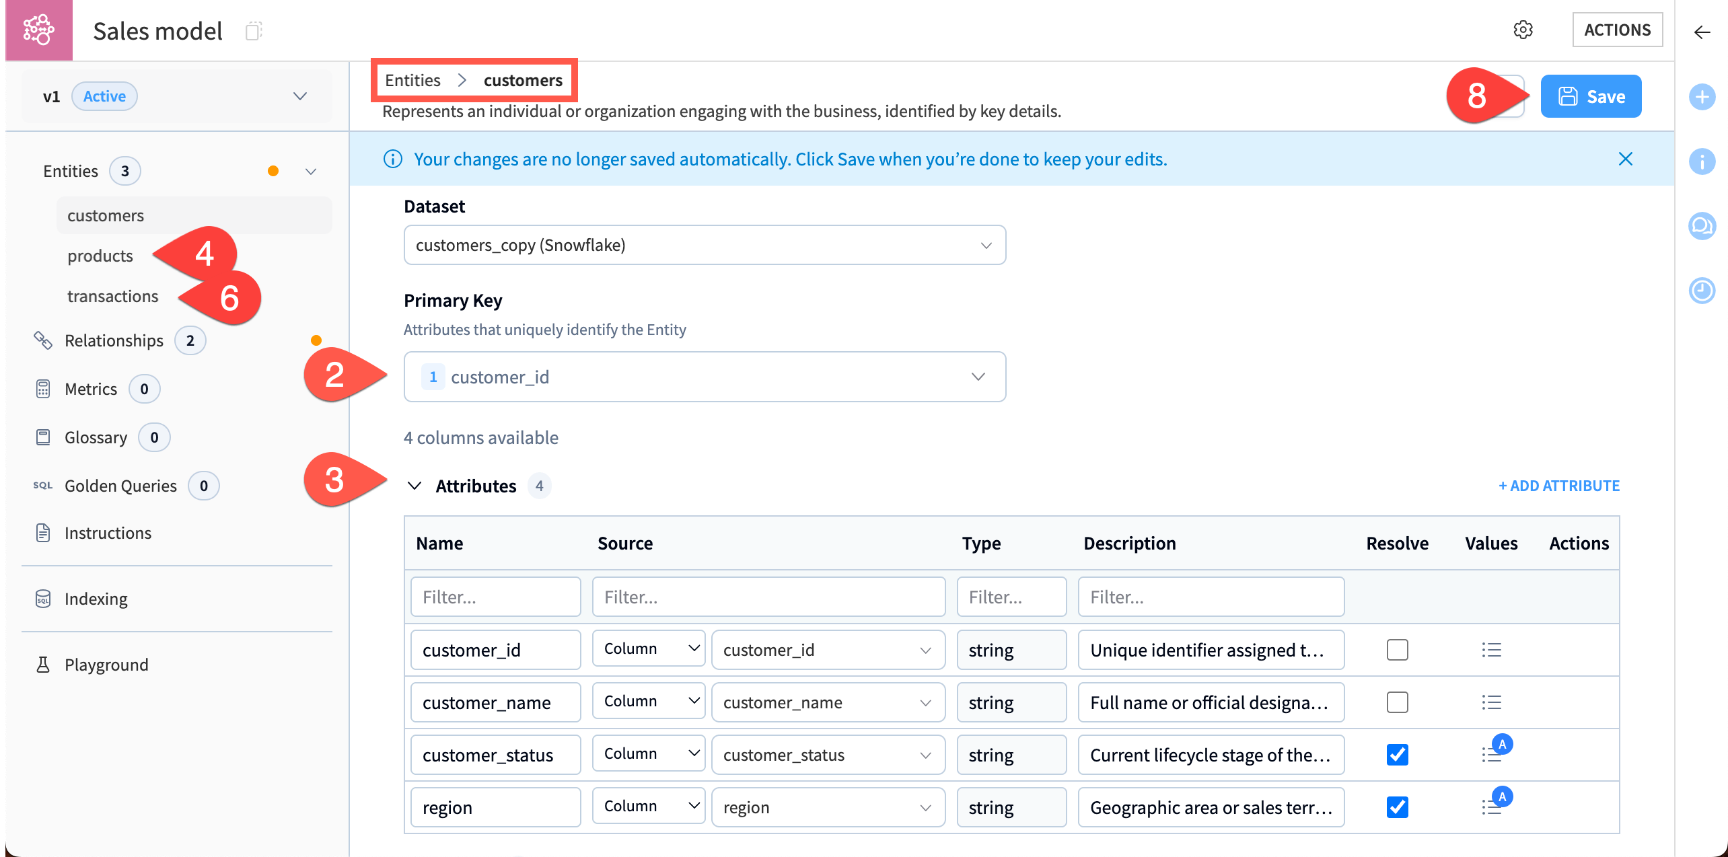Open the Primary Key customer_id dropdown

point(705,377)
